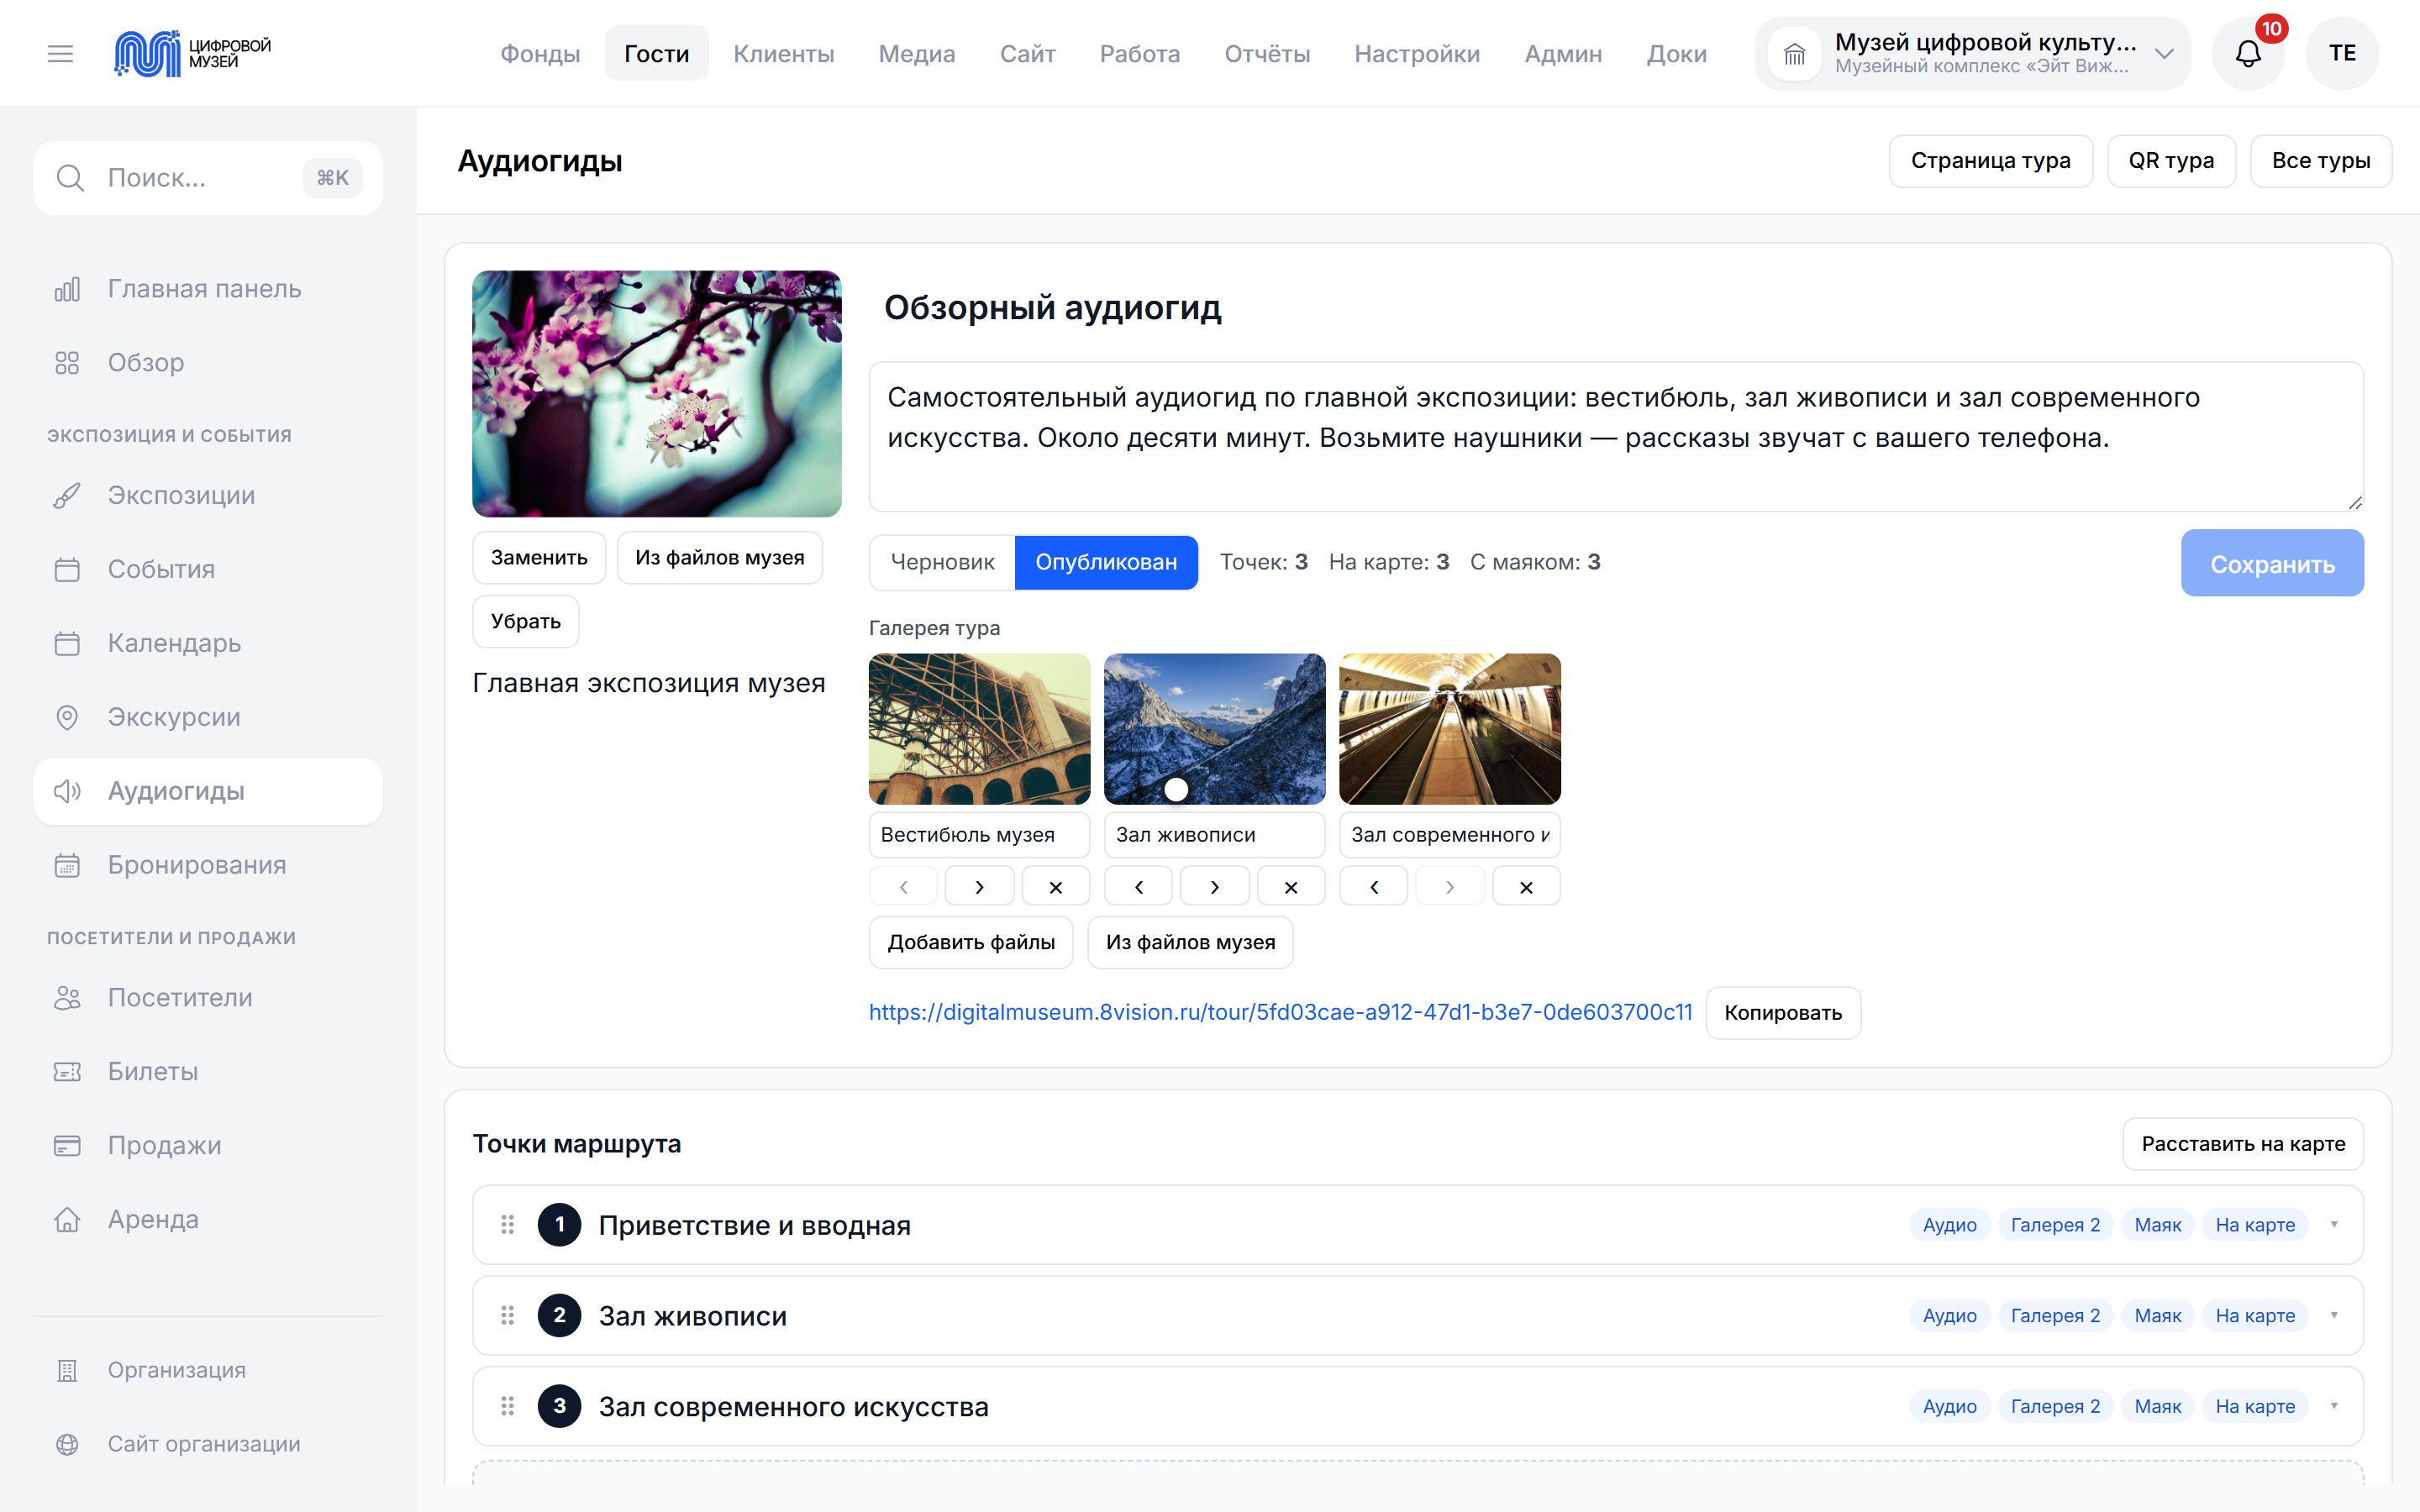Image resolution: width=2420 pixels, height=1512 pixels.
Task: Click QR тура button
Action: 2171,161
